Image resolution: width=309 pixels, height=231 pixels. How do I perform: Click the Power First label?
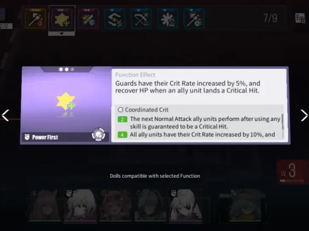[45, 137]
